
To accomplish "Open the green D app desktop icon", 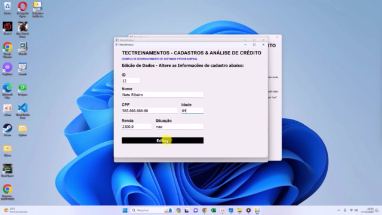I will coord(23,90).
